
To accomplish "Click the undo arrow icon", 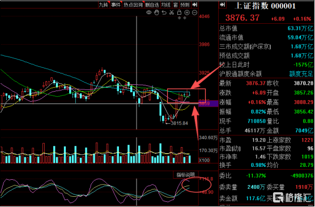I will (164, 12).
